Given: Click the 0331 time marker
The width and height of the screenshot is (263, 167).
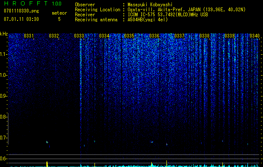Looking at the screenshot, I should (x=29, y=35).
